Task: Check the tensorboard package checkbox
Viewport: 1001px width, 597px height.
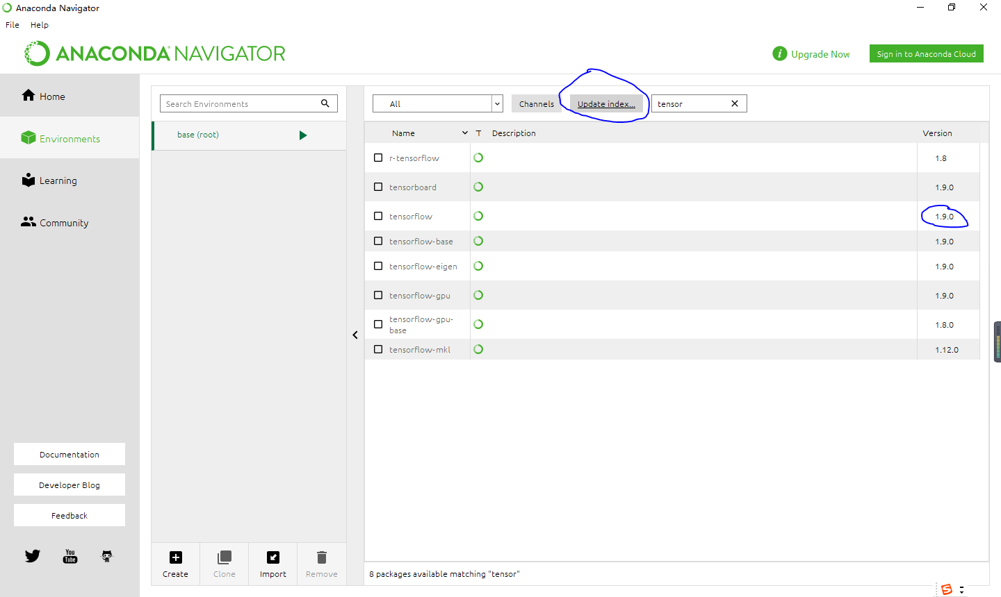Action: coord(378,187)
